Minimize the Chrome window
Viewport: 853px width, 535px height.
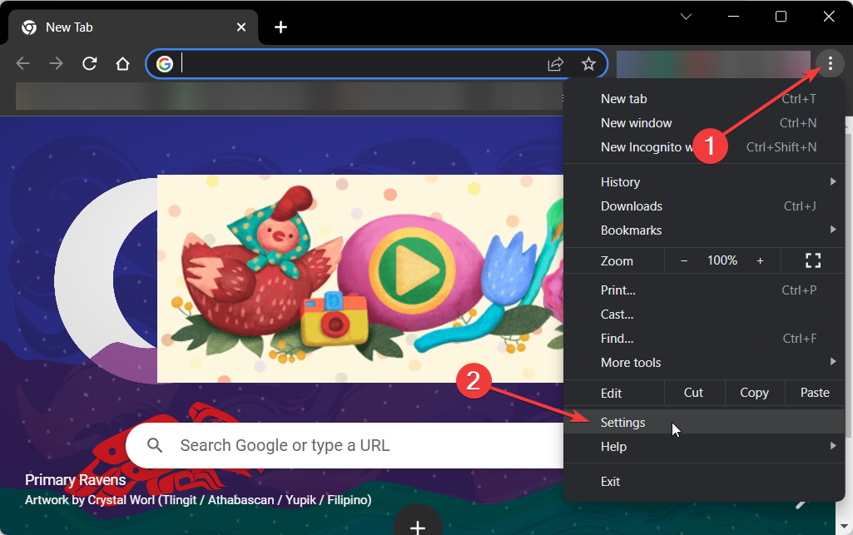click(733, 17)
